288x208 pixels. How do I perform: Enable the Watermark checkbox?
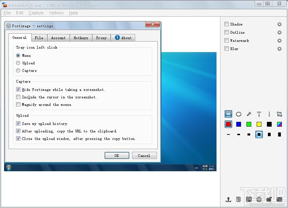pos(226,41)
